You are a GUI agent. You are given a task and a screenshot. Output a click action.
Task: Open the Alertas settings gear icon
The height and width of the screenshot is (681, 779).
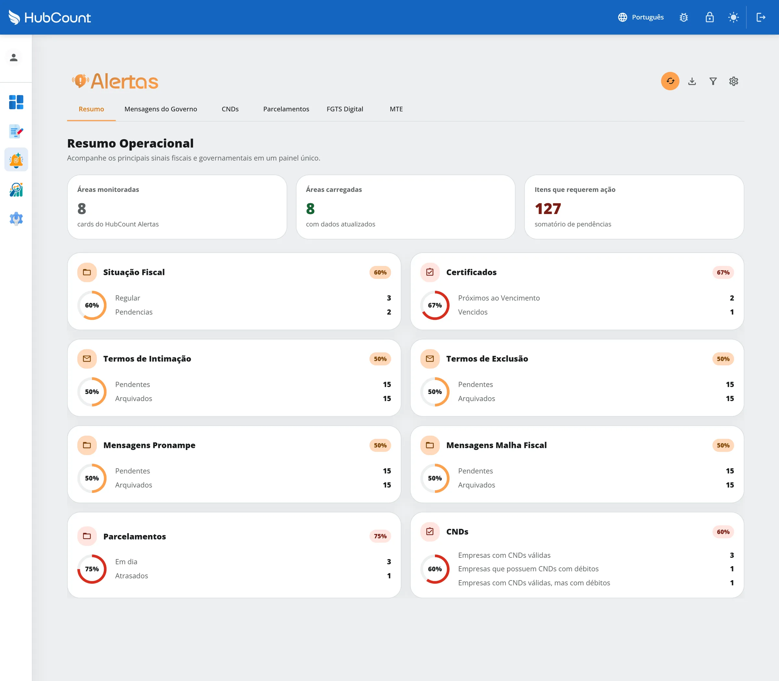coord(733,81)
